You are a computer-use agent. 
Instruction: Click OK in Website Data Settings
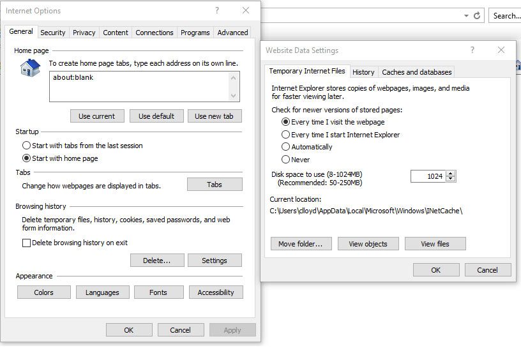[436, 270]
